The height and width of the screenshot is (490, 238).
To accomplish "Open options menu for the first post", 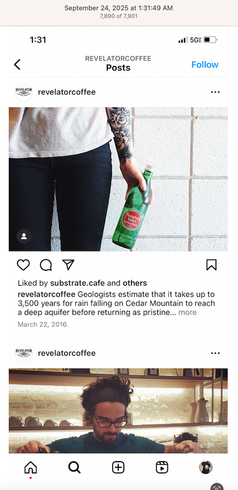I will [x=215, y=92].
